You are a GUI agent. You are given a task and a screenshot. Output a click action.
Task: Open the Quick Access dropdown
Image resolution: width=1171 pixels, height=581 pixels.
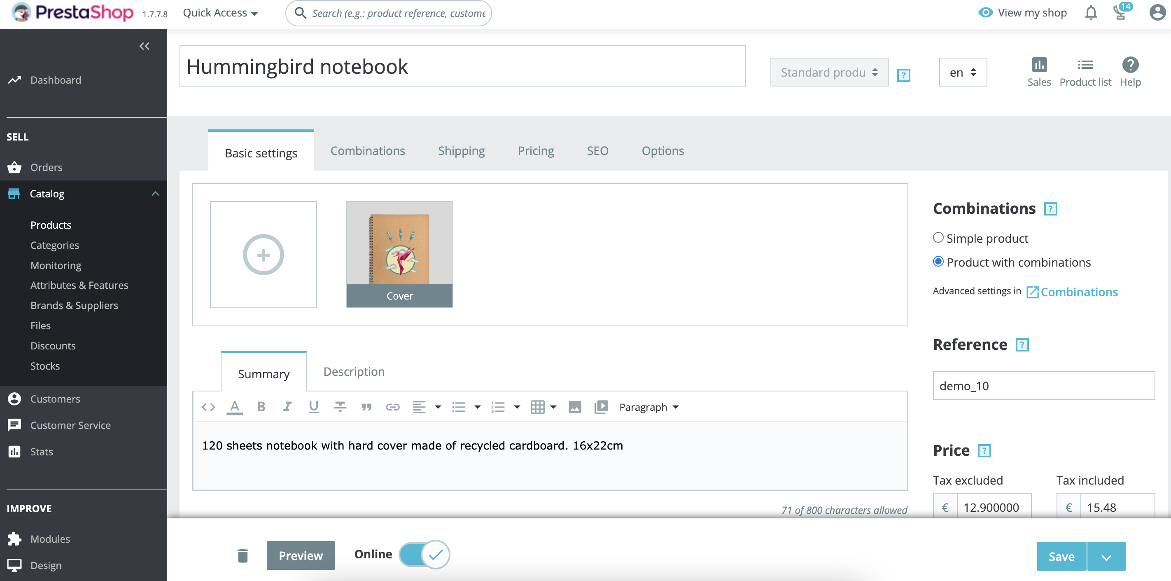coord(219,12)
